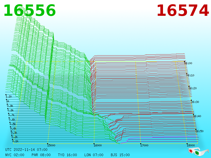
Task: Click the 06:00 time axis marker
Action: tap(188, 63)
